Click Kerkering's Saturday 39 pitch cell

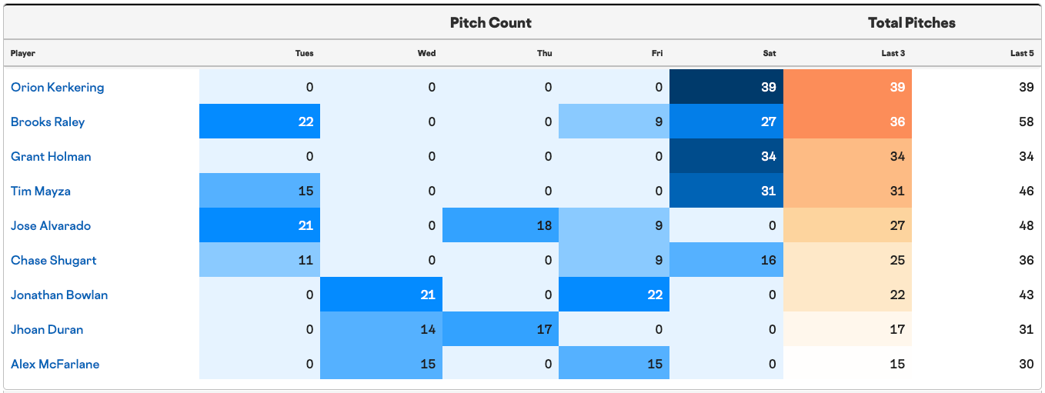[x=726, y=87]
